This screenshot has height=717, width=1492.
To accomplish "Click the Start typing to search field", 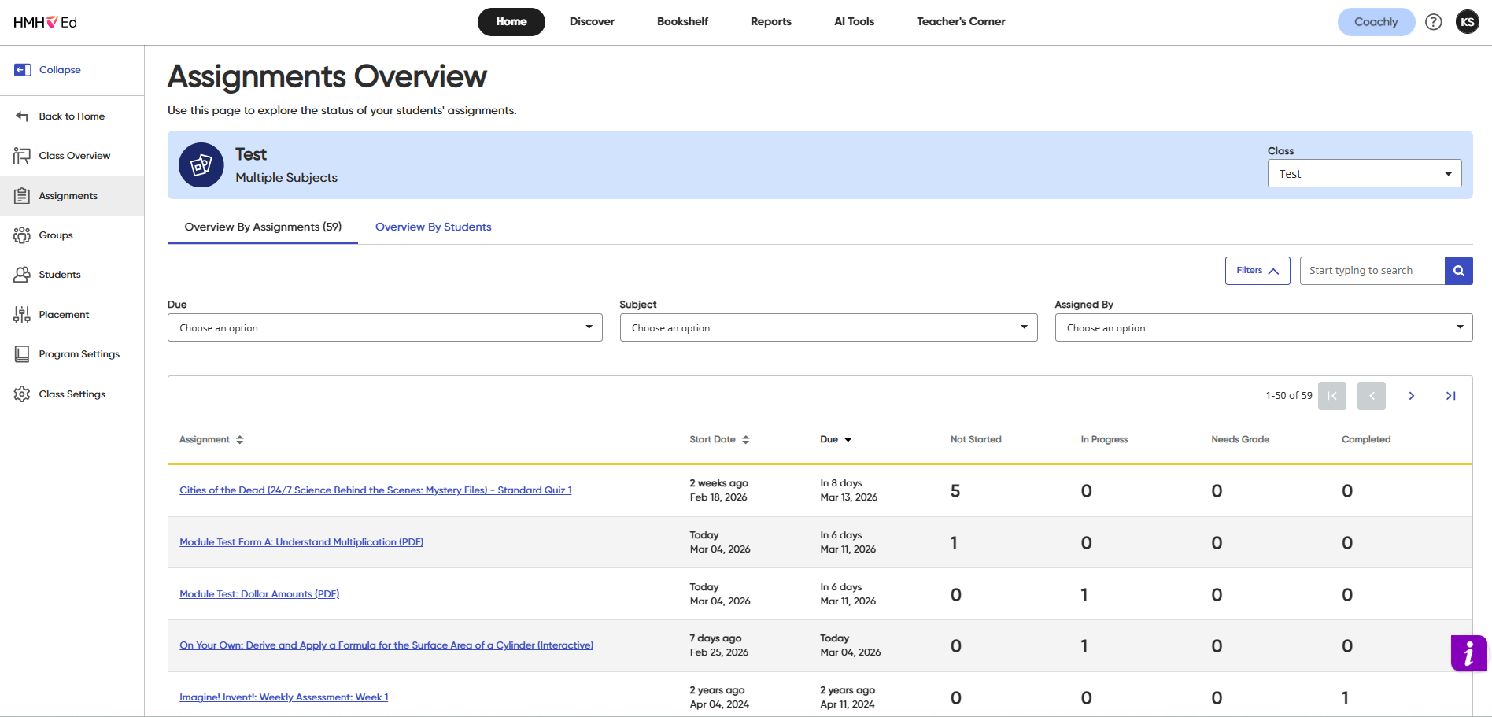I will click(1372, 271).
